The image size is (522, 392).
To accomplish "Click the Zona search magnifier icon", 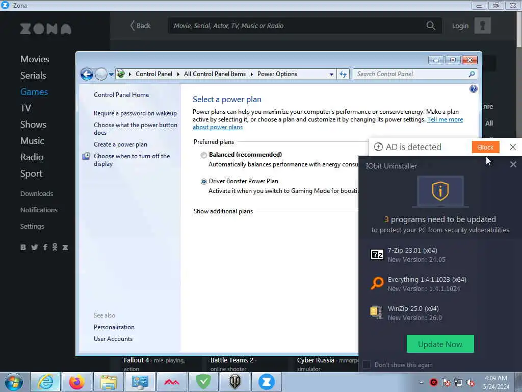I will coord(430,26).
